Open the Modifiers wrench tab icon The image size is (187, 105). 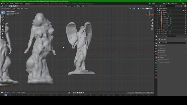(156, 60)
